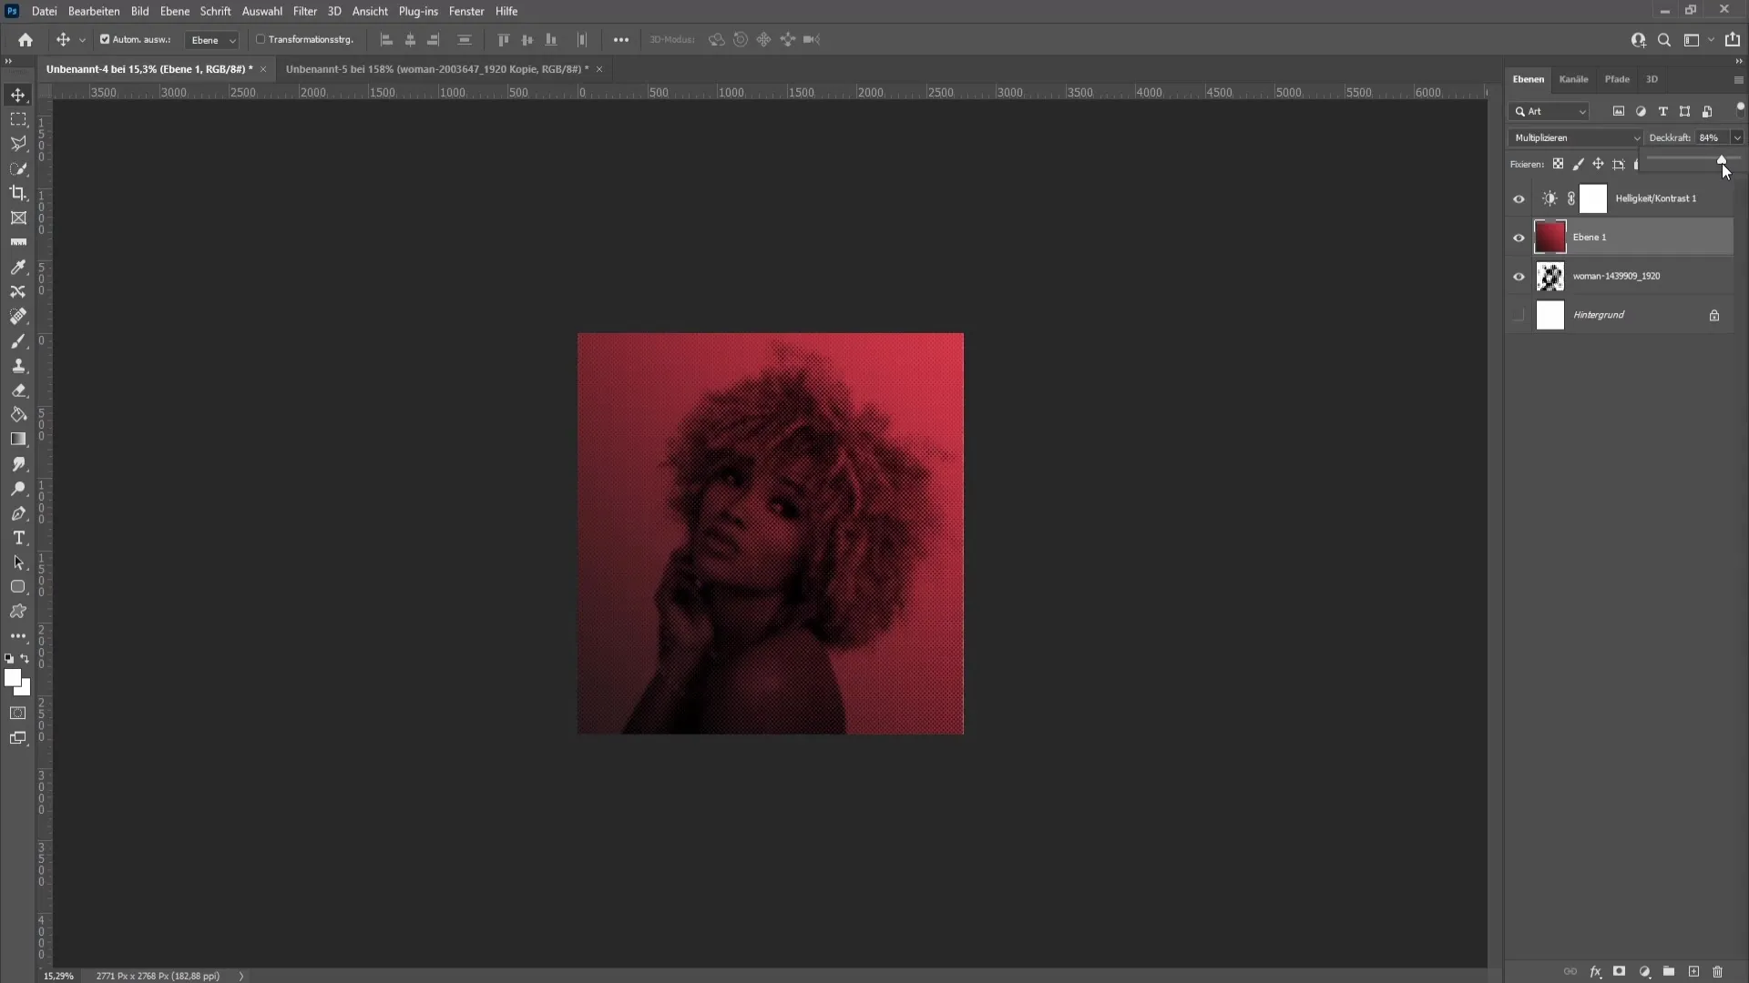
Task: Create new group folder icon
Action: [x=1669, y=972]
